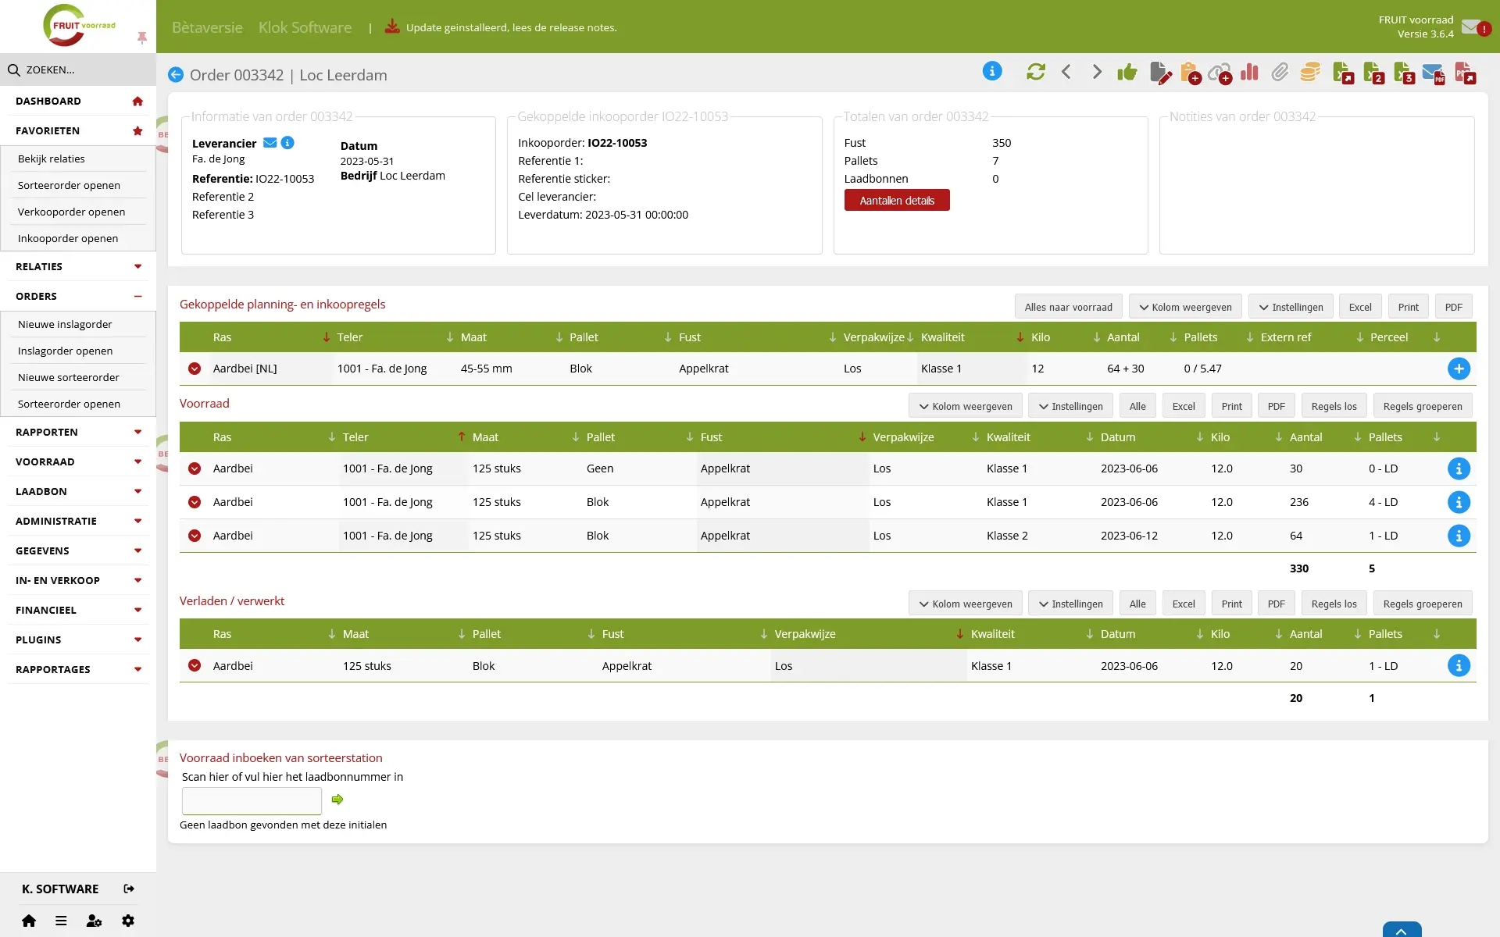Image resolution: width=1500 pixels, height=937 pixels.
Task: Open Inkooporder openen favorite
Action: click(x=68, y=238)
